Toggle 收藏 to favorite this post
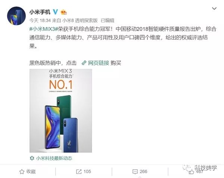The image size is (224, 178). pos(27,172)
